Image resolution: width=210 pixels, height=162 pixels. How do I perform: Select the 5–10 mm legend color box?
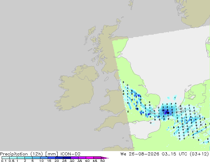click(x=36, y=158)
